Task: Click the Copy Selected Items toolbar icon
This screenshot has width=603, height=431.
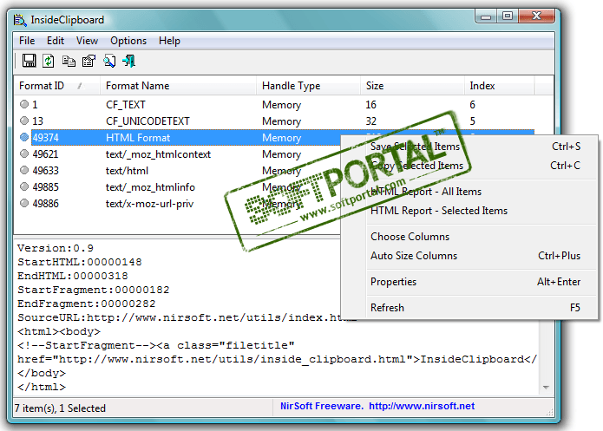Action: 69,61
